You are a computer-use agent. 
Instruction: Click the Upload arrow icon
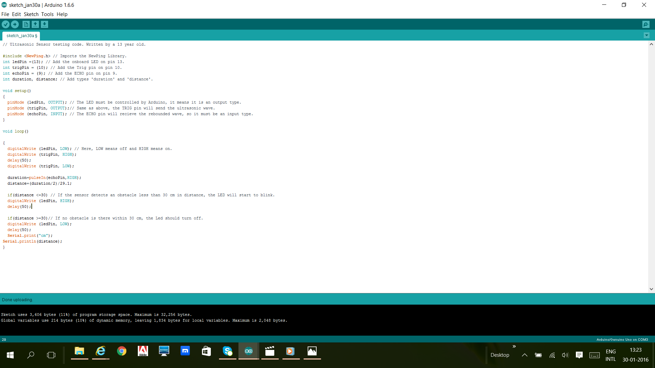click(x=15, y=24)
